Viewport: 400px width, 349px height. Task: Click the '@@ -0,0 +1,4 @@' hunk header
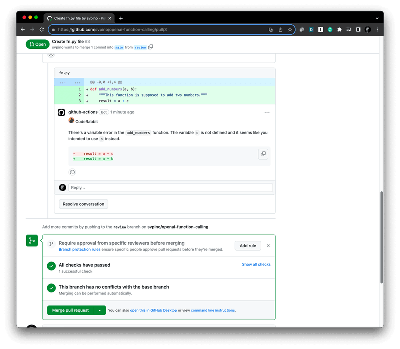pyautogui.click(x=106, y=82)
